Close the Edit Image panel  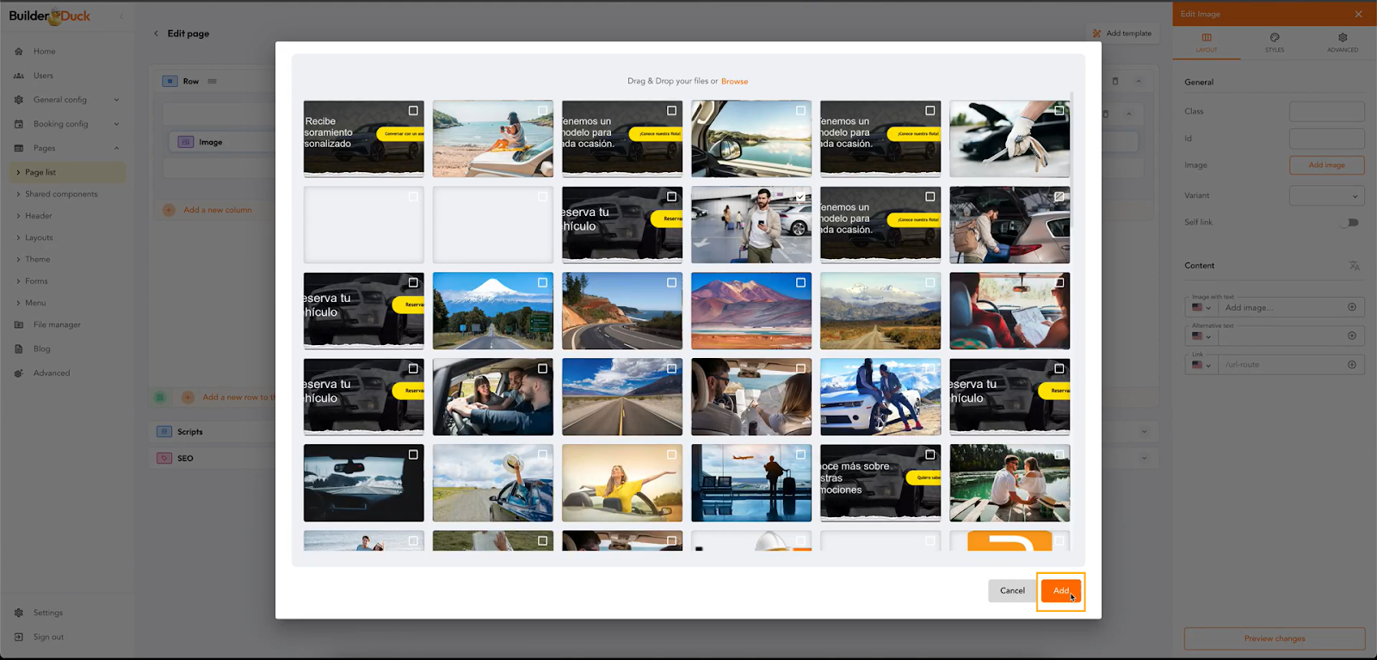coord(1358,14)
